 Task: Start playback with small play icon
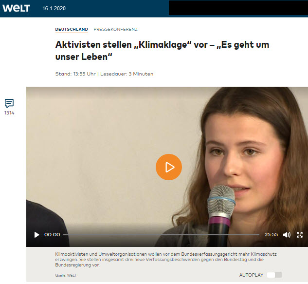pos(36,235)
